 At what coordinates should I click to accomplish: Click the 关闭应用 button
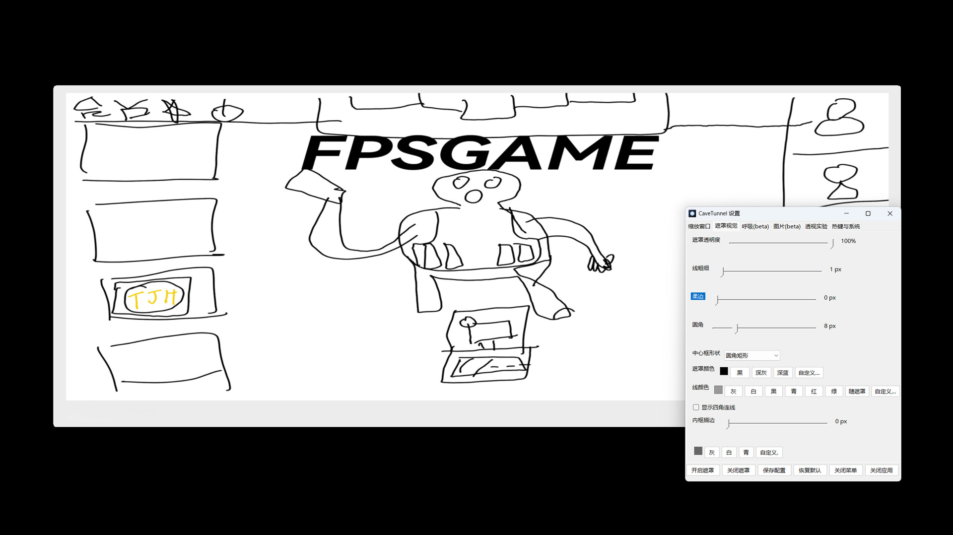pos(882,470)
